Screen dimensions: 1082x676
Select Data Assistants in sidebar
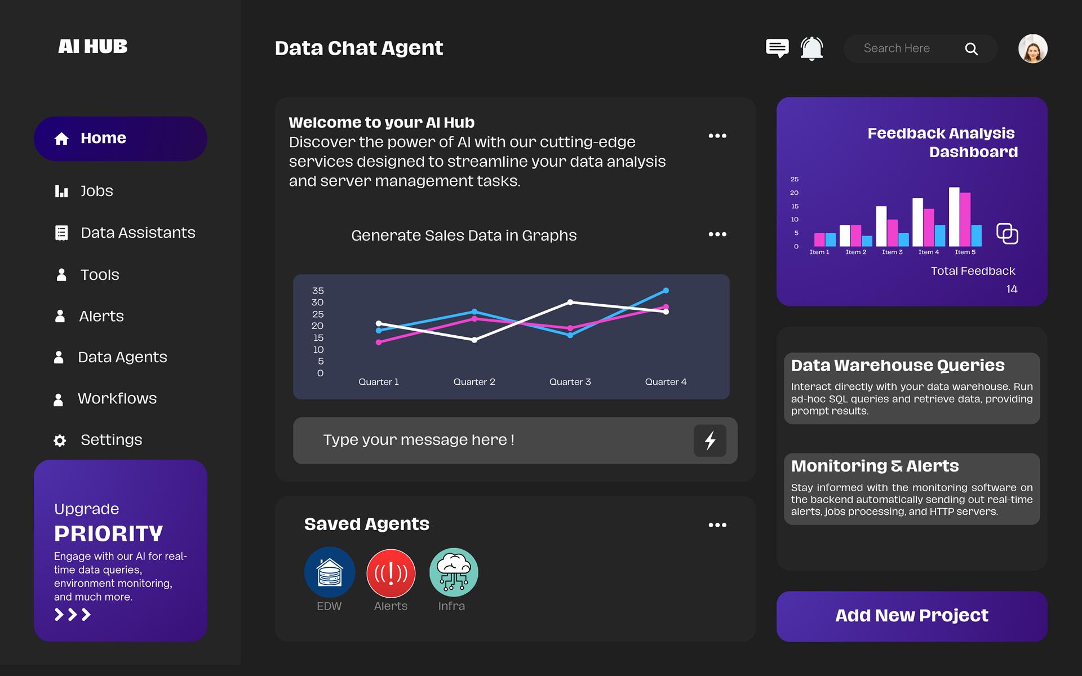pyautogui.click(x=137, y=233)
